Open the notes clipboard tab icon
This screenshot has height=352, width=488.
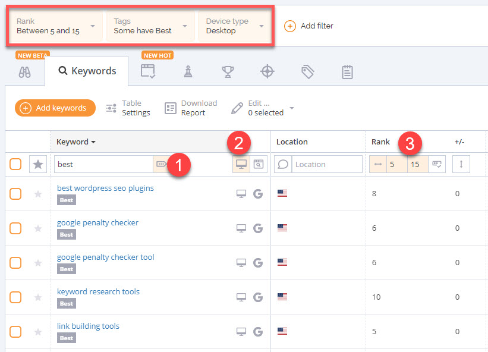(347, 72)
